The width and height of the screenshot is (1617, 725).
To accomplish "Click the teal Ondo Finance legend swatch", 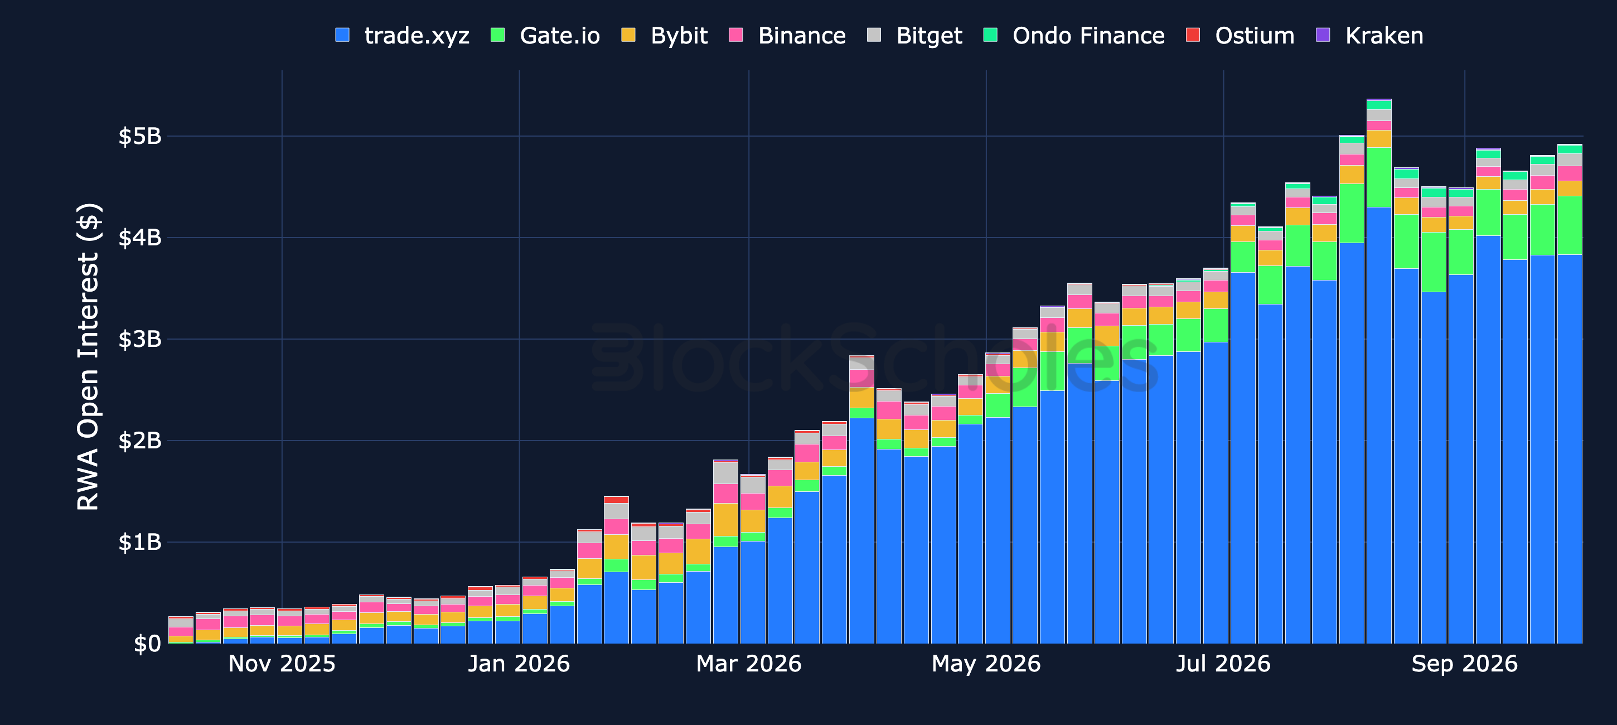I will click(990, 35).
